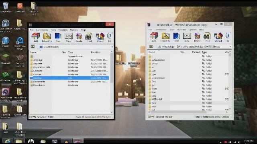The width and height of the screenshot is (257, 144).
Task: Sort by Size in minecraft.jar window
Action: (x=182, y=52)
